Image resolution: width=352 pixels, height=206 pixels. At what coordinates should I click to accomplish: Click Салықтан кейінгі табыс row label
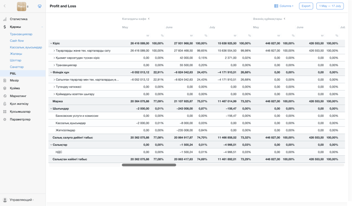(x=70, y=159)
